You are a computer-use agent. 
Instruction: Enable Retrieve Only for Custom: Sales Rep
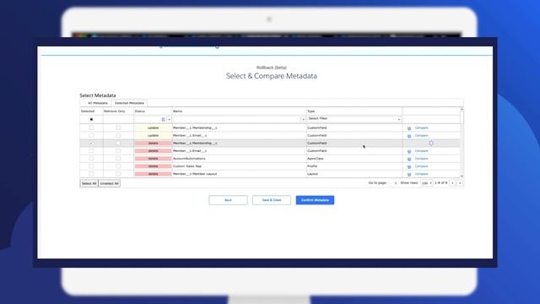(118, 166)
